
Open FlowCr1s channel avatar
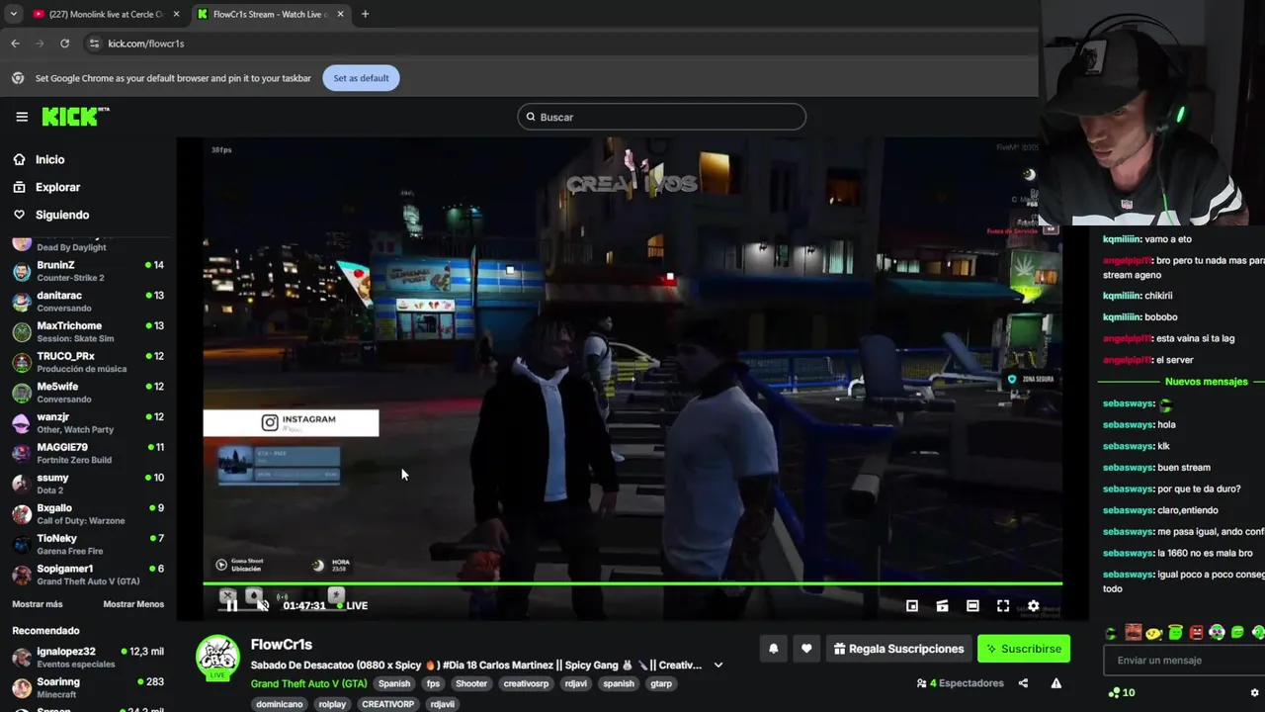pos(217,657)
